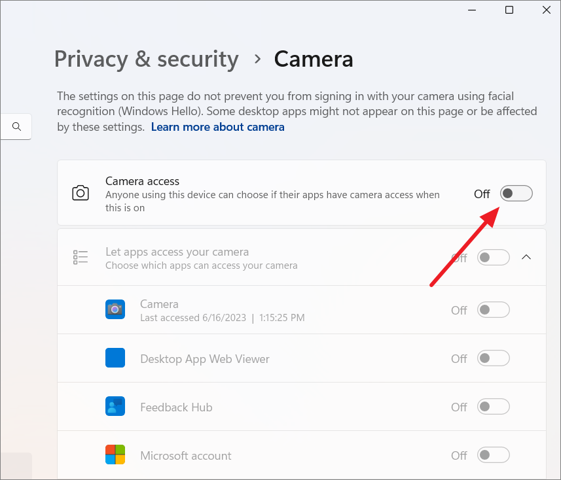Open the Camera app icon
Image resolution: width=561 pixels, height=480 pixels.
(115, 309)
